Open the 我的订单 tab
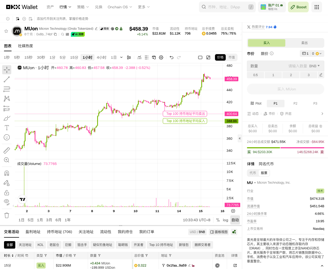The width and height of the screenshot is (328, 269). coord(147,232)
